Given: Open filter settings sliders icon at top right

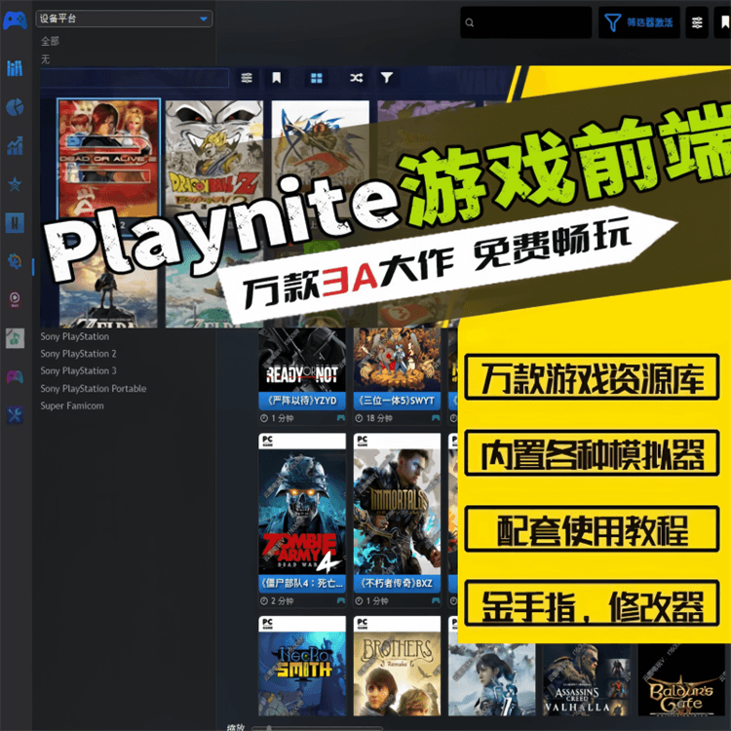Looking at the screenshot, I should pos(698,22).
